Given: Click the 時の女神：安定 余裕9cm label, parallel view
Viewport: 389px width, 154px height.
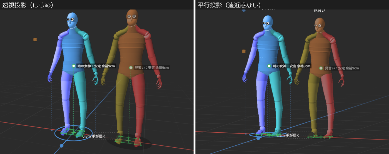Looking at the screenshot, I should coord(291,66).
